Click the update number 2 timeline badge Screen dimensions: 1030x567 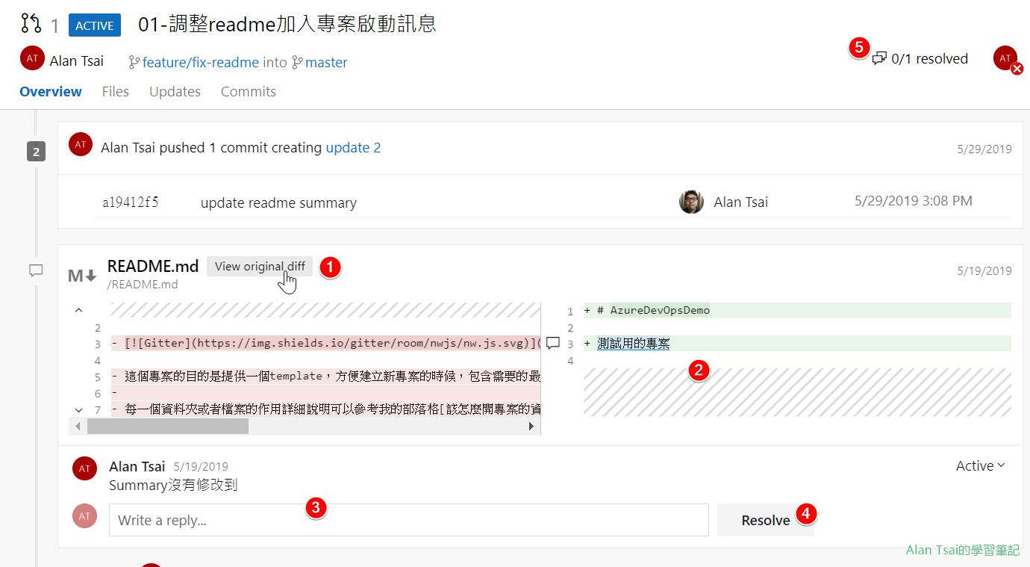(x=36, y=152)
